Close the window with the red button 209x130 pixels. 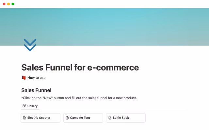tap(4, 4)
